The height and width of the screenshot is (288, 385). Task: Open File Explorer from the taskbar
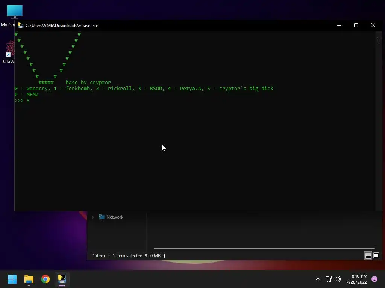(29, 279)
